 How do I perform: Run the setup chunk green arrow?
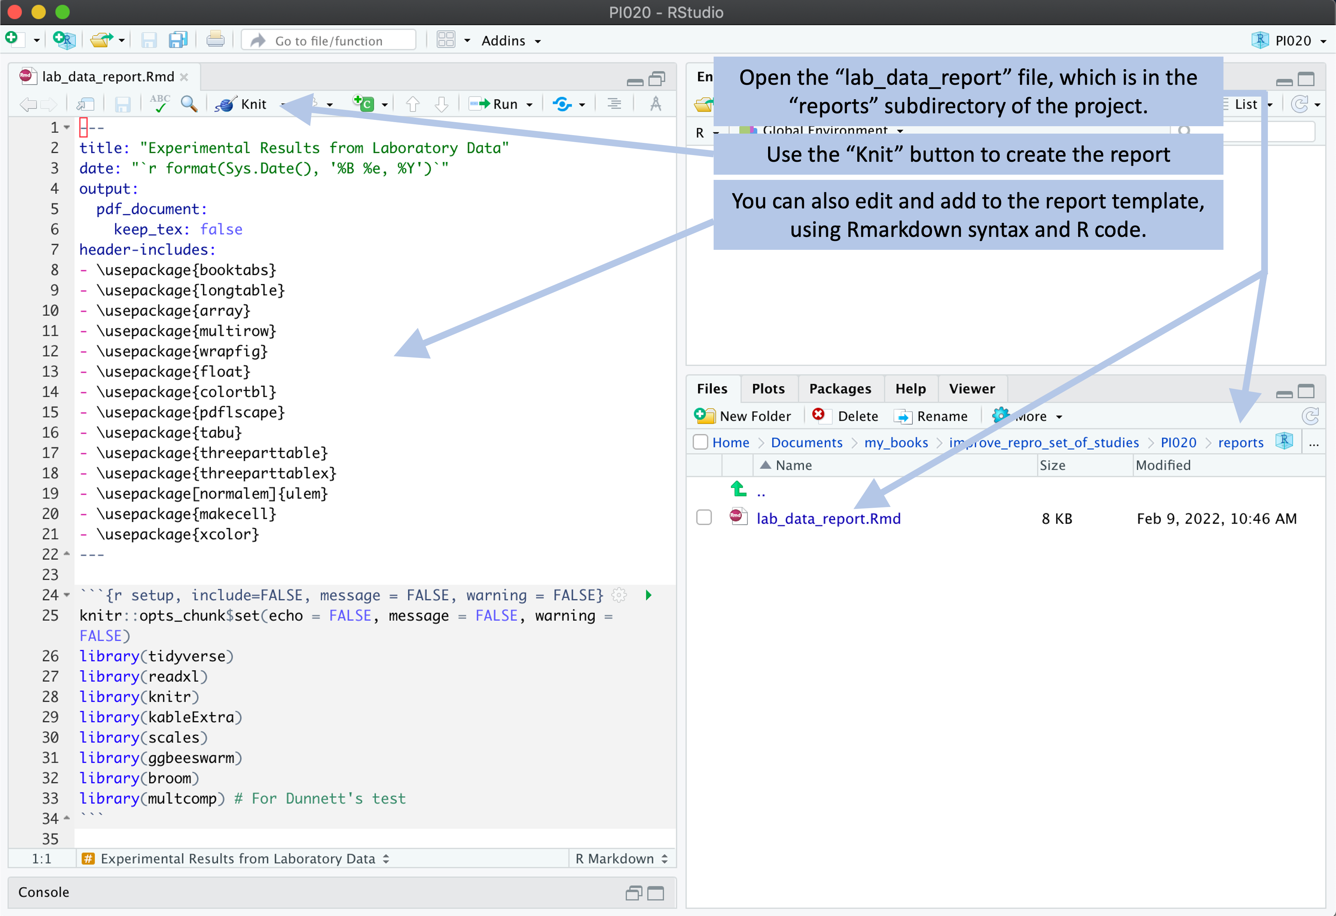tap(649, 595)
